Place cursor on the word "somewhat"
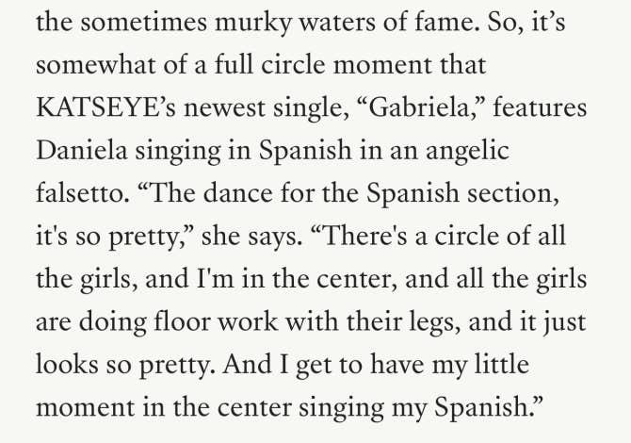Viewport: 631px width, 443px height. click(91, 65)
